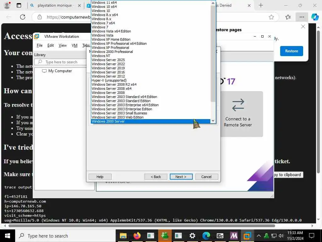
Task: Open File Explorer from taskbar
Action: pos(123,236)
